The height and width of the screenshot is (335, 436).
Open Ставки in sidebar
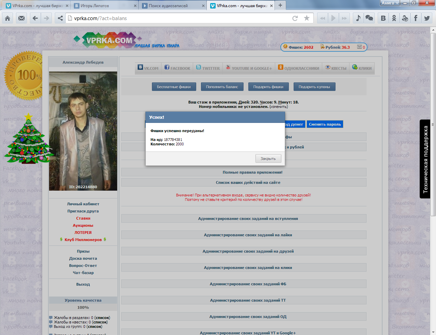tap(83, 218)
